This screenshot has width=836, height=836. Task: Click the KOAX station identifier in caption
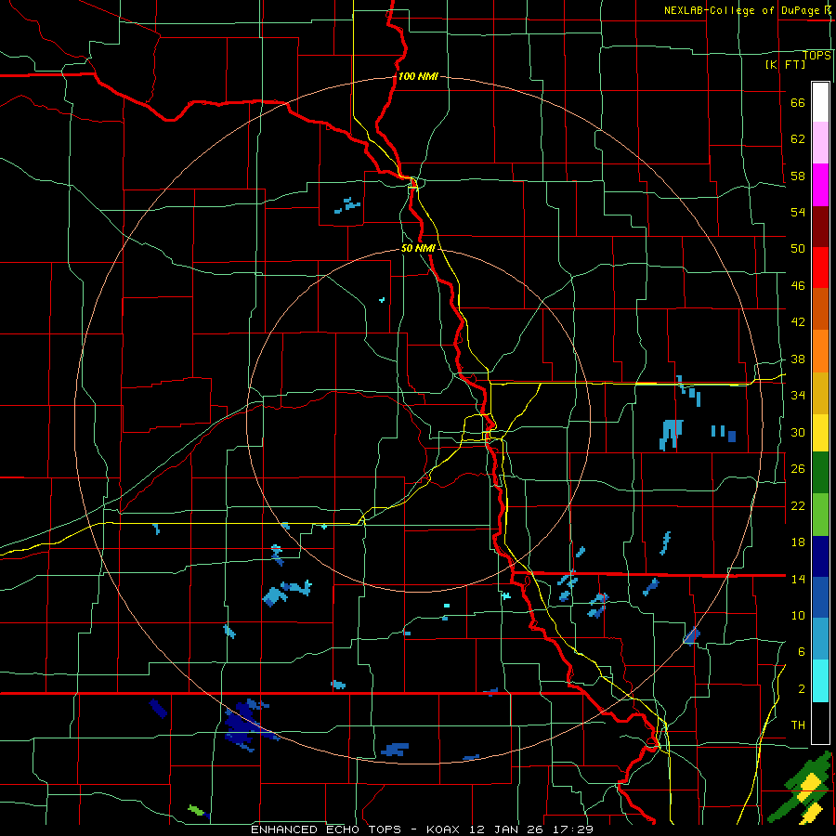click(446, 829)
